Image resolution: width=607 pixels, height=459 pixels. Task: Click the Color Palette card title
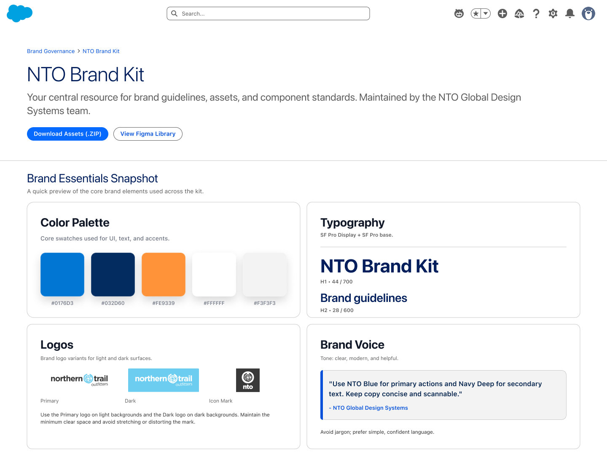75,222
